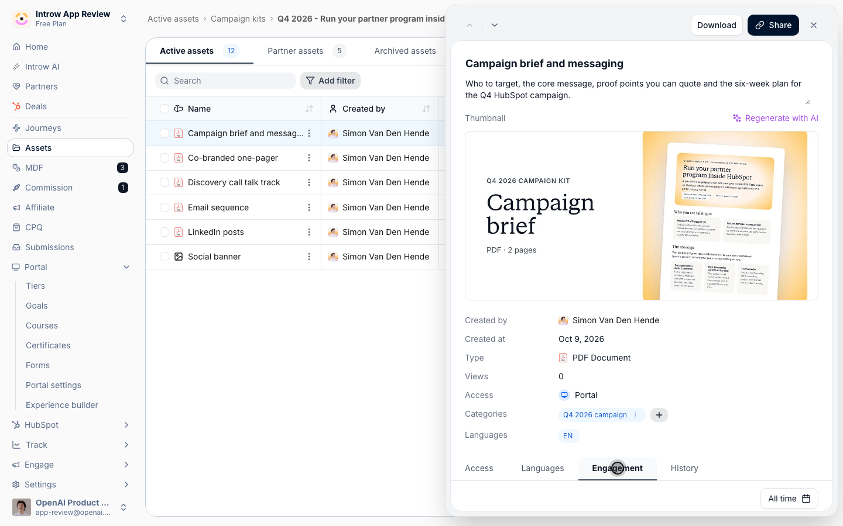
Task: Select the Email sequence row checkbox
Action: pos(165,207)
